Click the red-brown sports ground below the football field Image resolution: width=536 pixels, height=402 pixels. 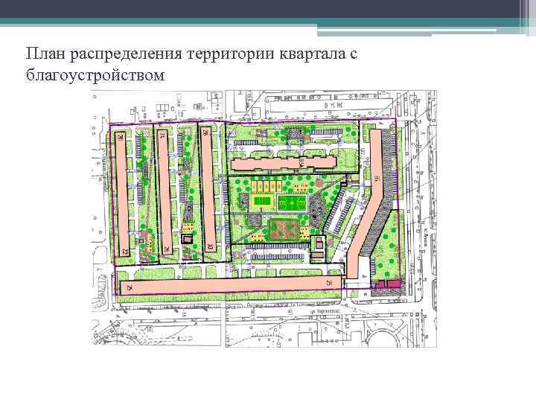click(284, 230)
